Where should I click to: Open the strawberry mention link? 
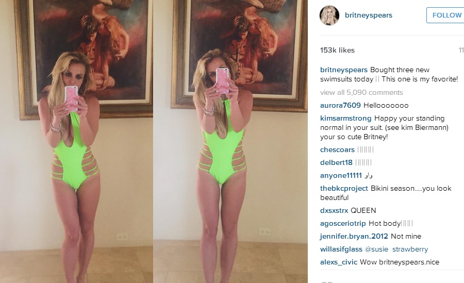410,249
